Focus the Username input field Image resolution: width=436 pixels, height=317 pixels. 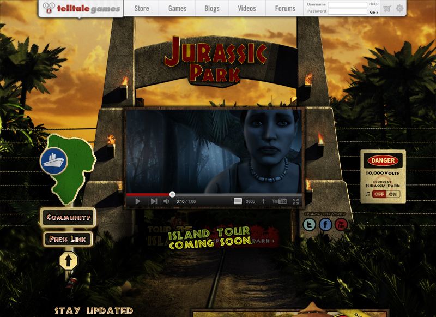pyautogui.click(x=347, y=5)
